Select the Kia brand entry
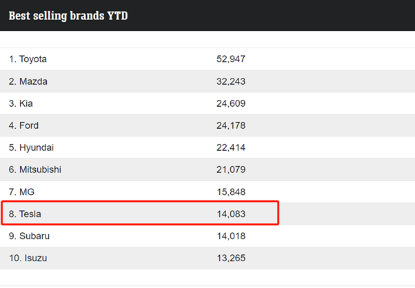This screenshot has width=415, height=288. [21, 103]
